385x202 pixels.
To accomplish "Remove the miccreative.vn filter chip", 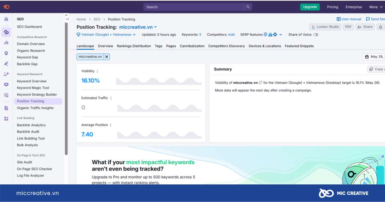I will (x=107, y=57).
